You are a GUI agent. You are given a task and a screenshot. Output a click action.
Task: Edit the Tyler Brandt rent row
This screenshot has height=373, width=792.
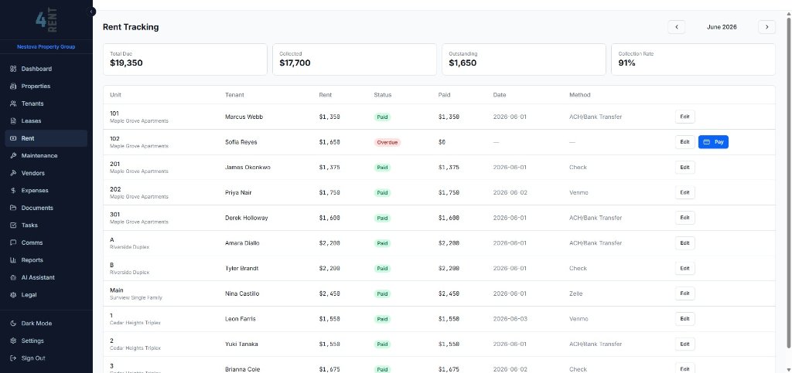coord(685,268)
